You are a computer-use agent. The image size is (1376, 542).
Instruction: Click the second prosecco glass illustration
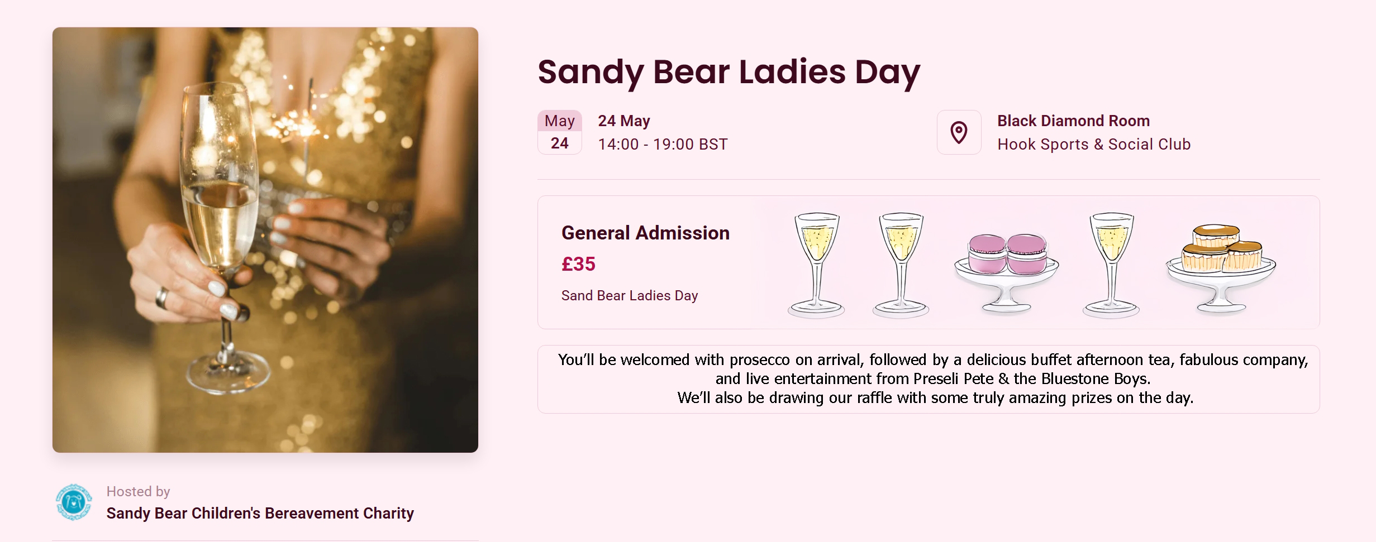click(x=901, y=263)
